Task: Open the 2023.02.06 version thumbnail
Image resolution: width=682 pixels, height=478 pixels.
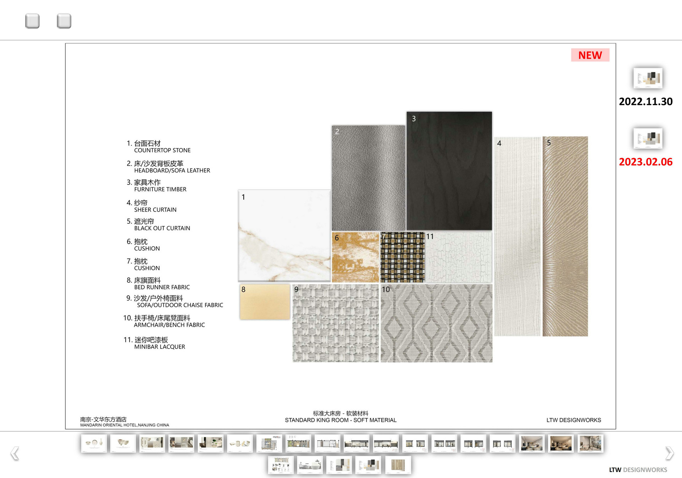Action: point(648,138)
